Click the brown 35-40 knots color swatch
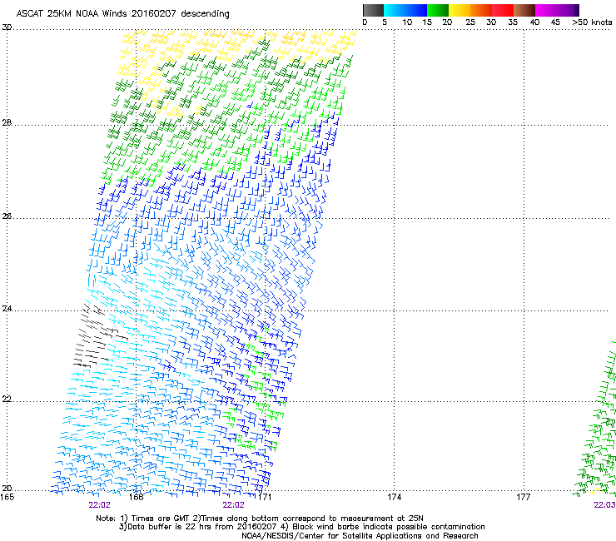 point(524,10)
